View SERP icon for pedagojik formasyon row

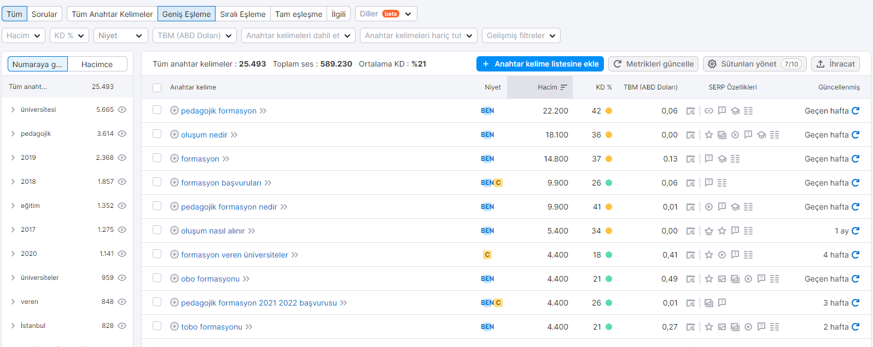click(x=691, y=111)
